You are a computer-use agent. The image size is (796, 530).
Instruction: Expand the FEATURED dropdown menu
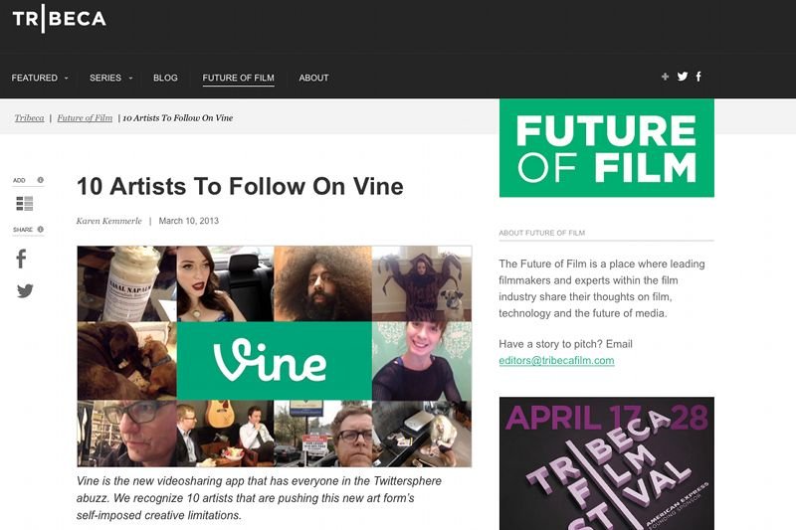pos(40,79)
